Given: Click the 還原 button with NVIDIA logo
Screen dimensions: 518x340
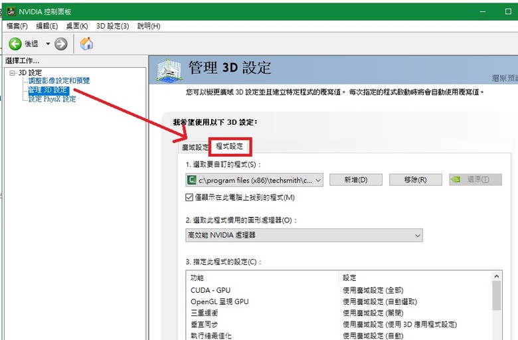Looking at the screenshot, I should point(475,180).
